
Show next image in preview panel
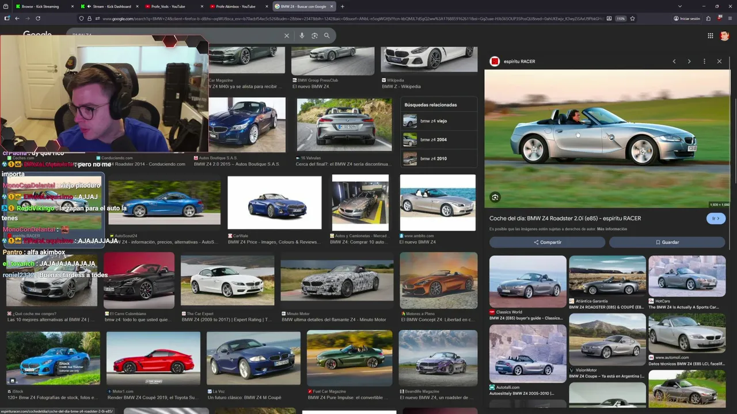[689, 62]
